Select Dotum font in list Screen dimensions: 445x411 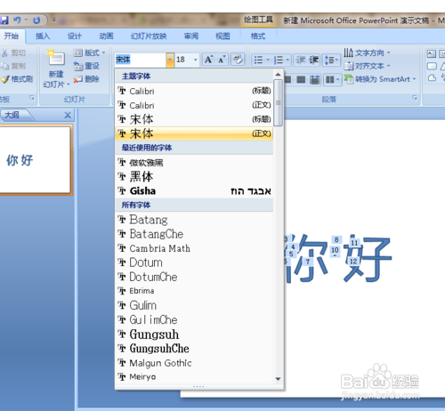[x=194, y=262]
